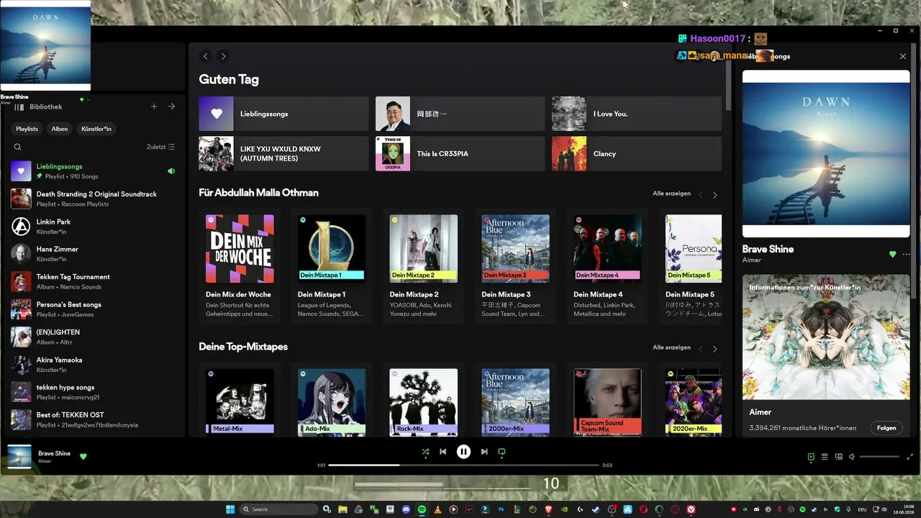Open the (EN)LIGHTEN album
Screen dimensions: 921x518
tap(93, 337)
